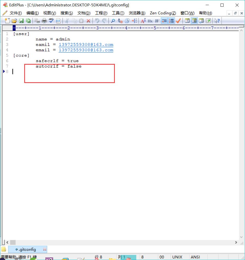Toggle the line numbers toolbar button
This screenshot has width=245, height=260.
[171, 21]
